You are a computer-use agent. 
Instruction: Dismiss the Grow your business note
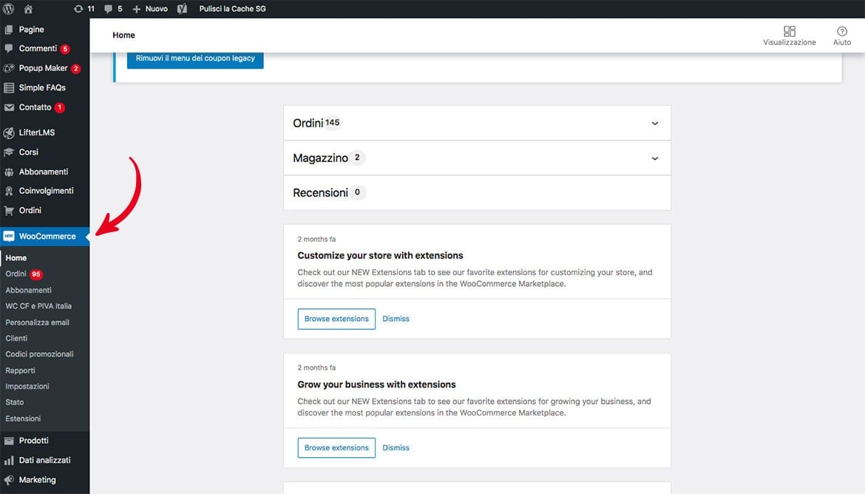pos(396,447)
